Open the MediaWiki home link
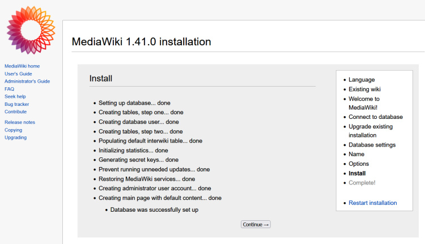Image resolution: width=425 pixels, height=244 pixels. coord(22,66)
